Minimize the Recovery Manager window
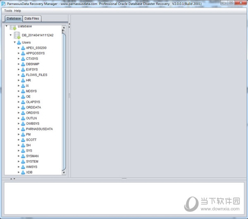This screenshot has height=219, width=248. tap(224, 3)
